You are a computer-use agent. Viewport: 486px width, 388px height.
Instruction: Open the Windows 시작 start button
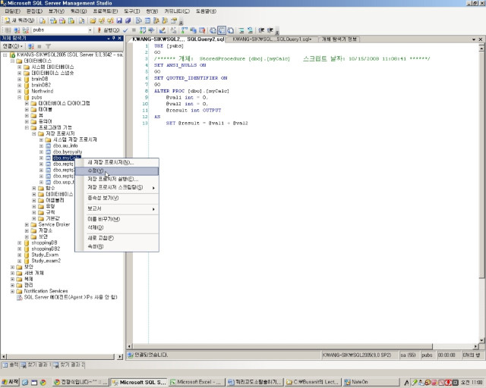[x=10, y=382]
